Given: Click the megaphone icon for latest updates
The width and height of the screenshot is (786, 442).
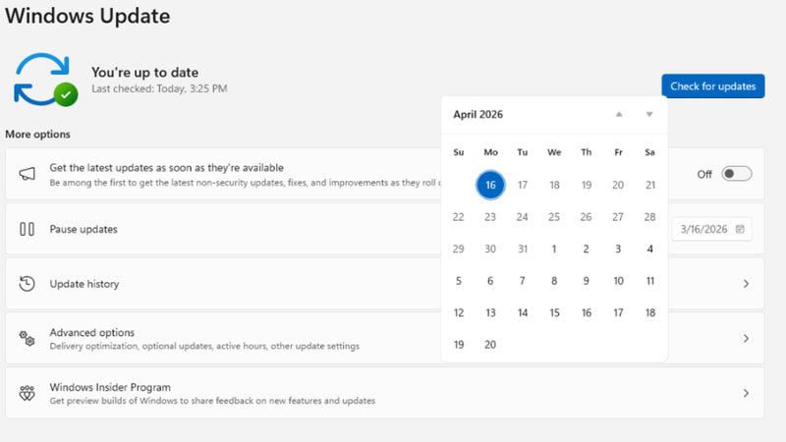Looking at the screenshot, I should click(28, 174).
